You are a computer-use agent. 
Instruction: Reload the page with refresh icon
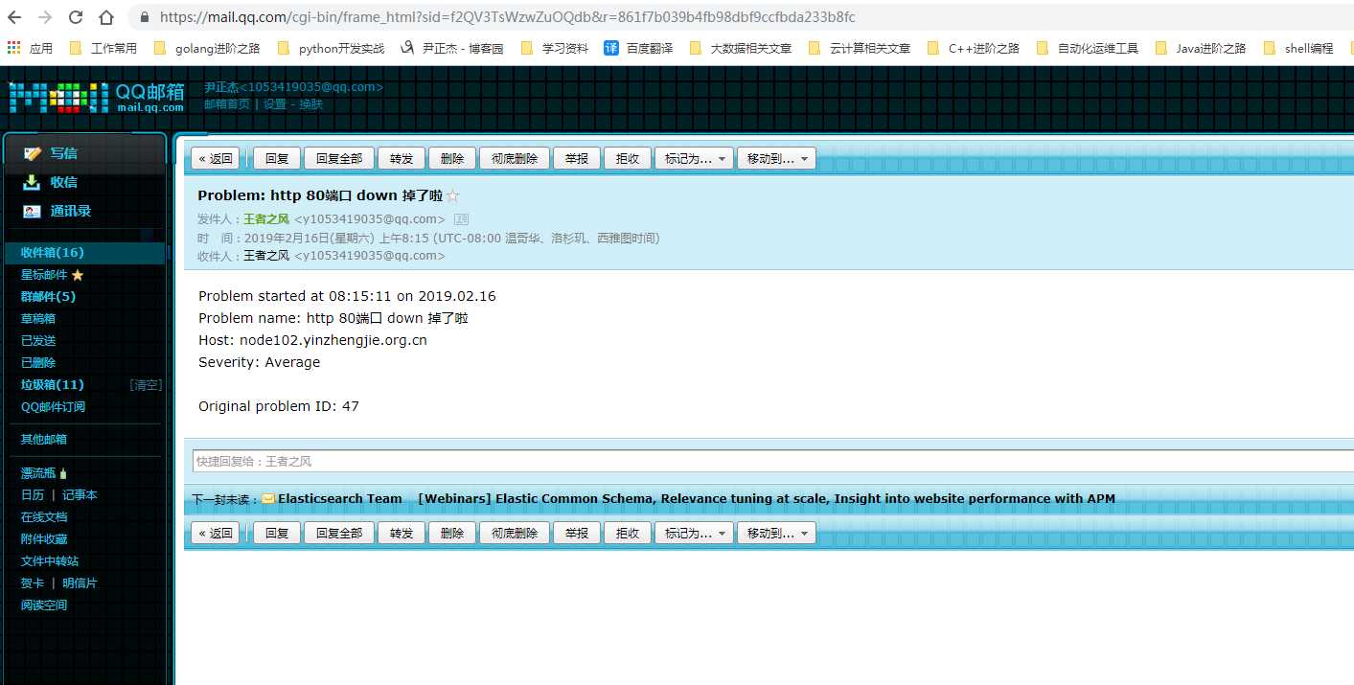(76, 17)
